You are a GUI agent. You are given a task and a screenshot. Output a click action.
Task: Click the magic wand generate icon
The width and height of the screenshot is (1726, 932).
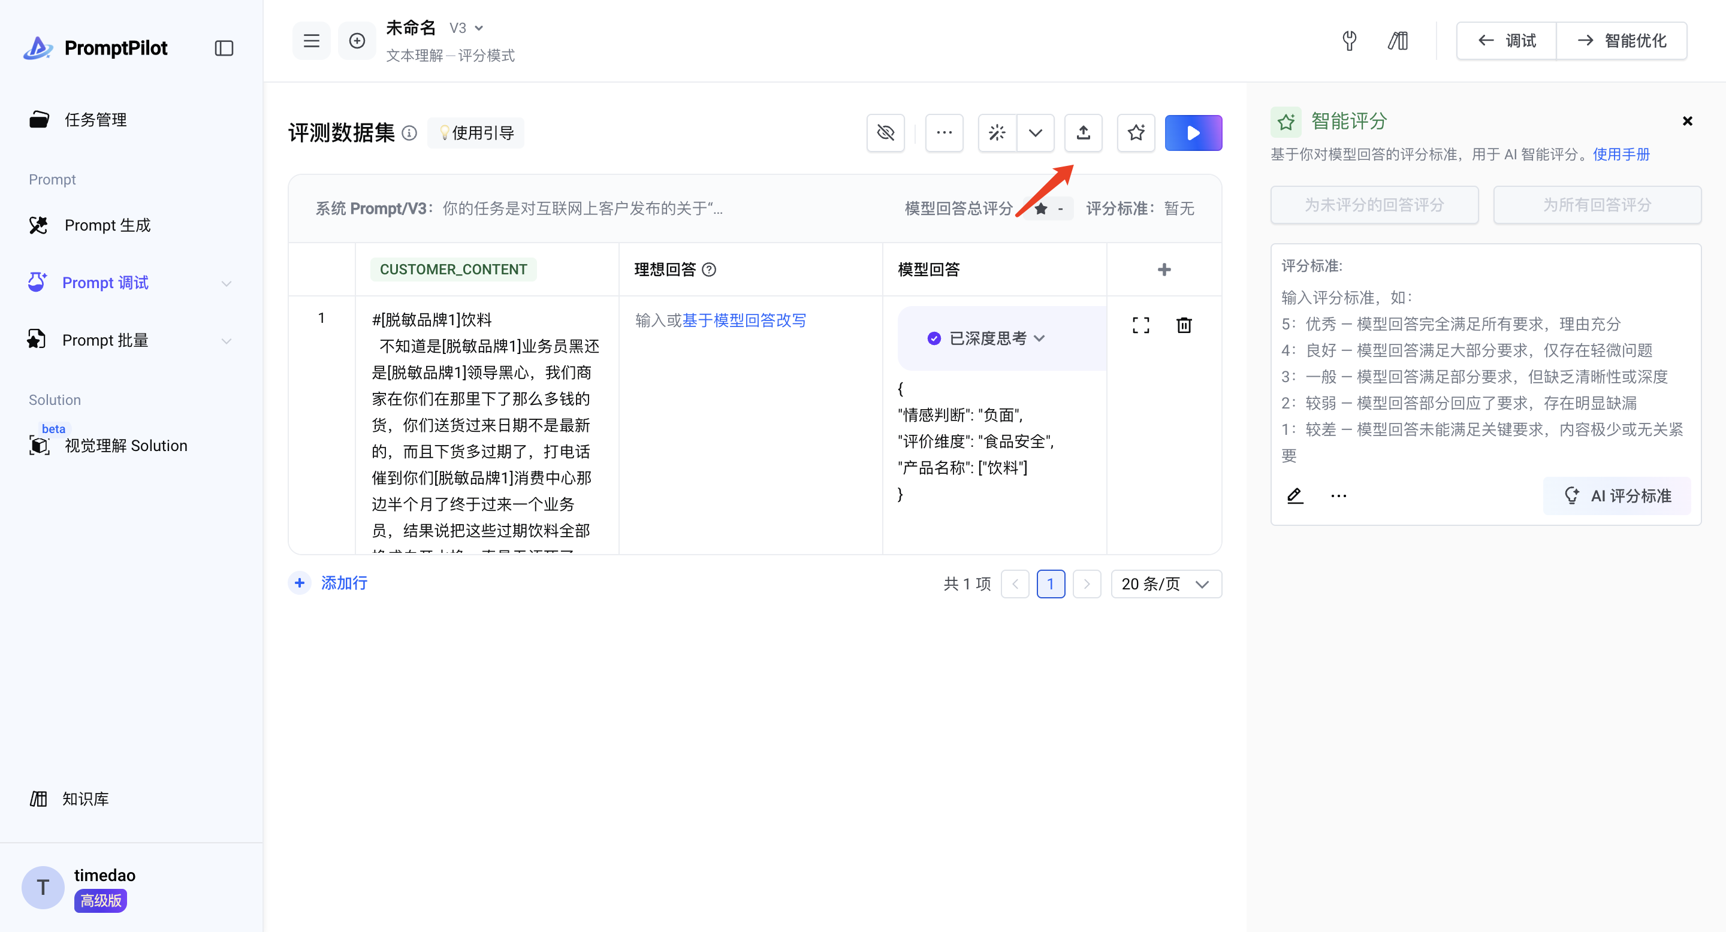[997, 132]
